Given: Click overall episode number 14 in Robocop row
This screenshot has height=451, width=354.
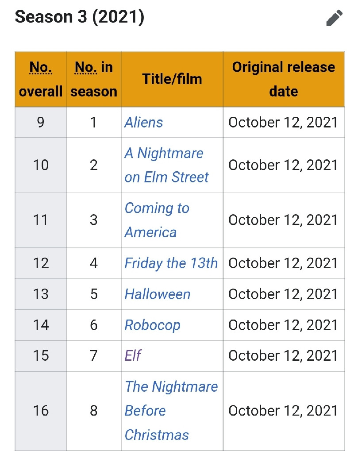Looking at the screenshot, I should click(x=41, y=325).
